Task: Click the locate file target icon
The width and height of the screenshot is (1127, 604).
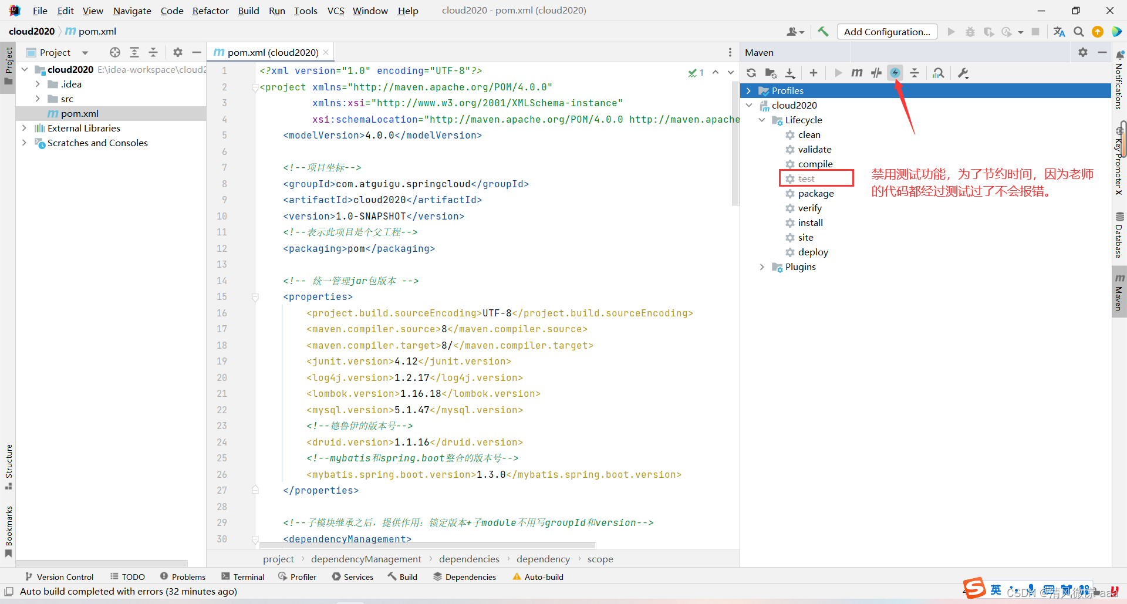Action: [115, 52]
